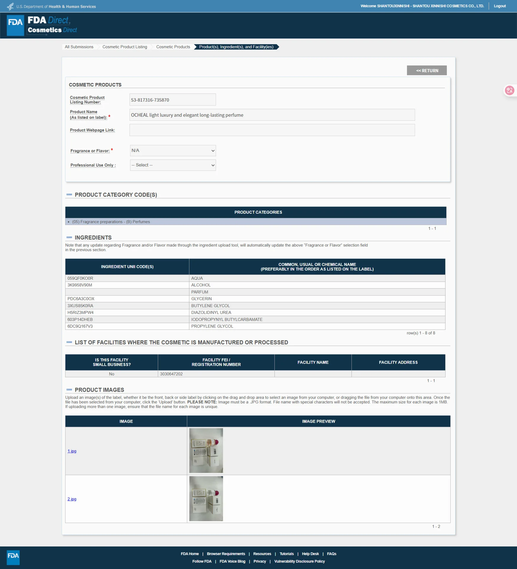The height and width of the screenshot is (569, 517).
Task: Click the Facility Name column header
Action: click(x=313, y=362)
